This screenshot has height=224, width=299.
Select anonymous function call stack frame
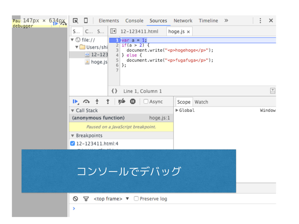point(121,118)
